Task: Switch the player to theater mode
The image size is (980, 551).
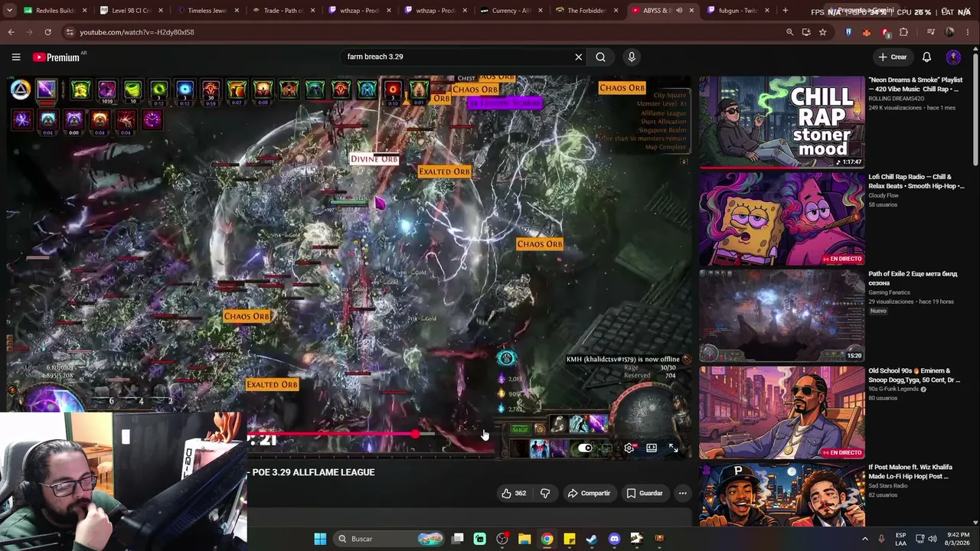Action: point(651,448)
